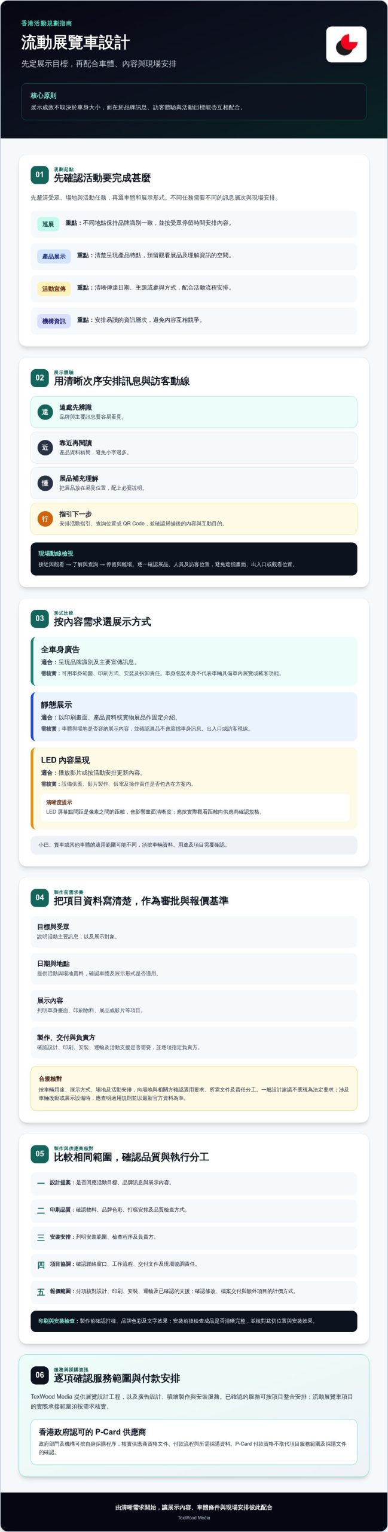Select the 產品展示 tag
The height and width of the screenshot is (1532, 388).
click(54, 256)
